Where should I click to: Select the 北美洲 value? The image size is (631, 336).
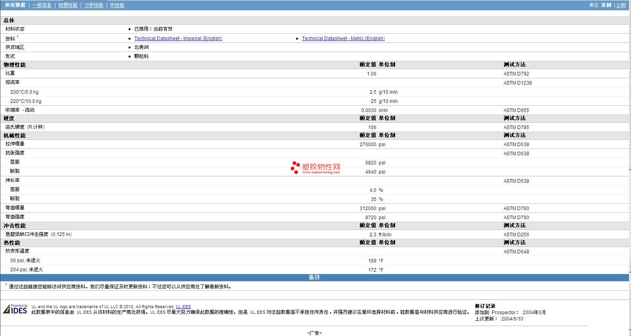coord(141,47)
